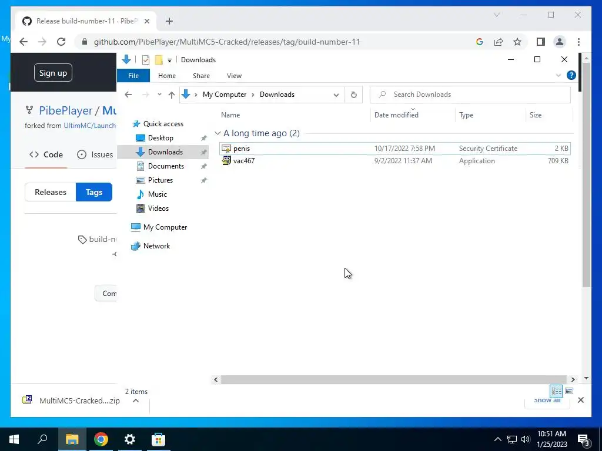The width and height of the screenshot is (602, 451).
Task: Expand the Explorer ribbon chevron
Action: coord(558,76)
